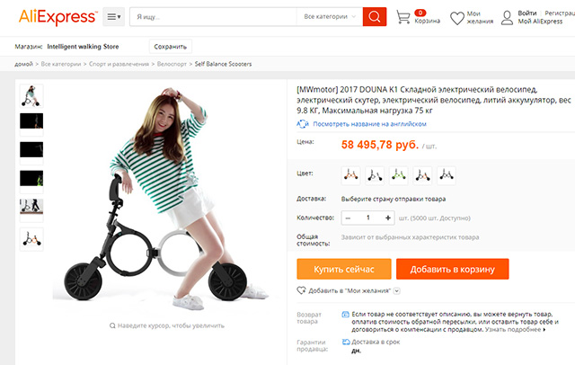575x365 pixels.
Task: Select the first color option swatch
Action: (x=349, y=174)
